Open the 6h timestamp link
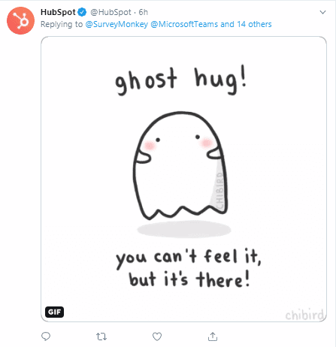This screenshot has height=347, width=336. click(144, 12)
